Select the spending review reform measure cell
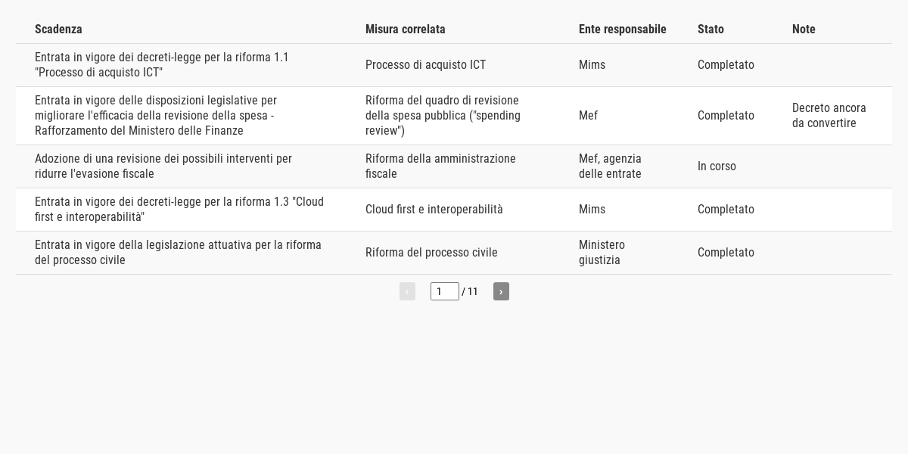This screenshot has width=908, height=454. [x=443, y=116]
